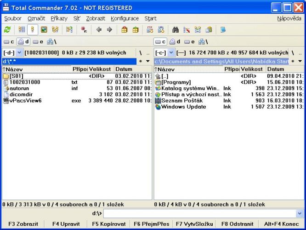Open network neighborhood in left panel drive bar

[51, 41]
